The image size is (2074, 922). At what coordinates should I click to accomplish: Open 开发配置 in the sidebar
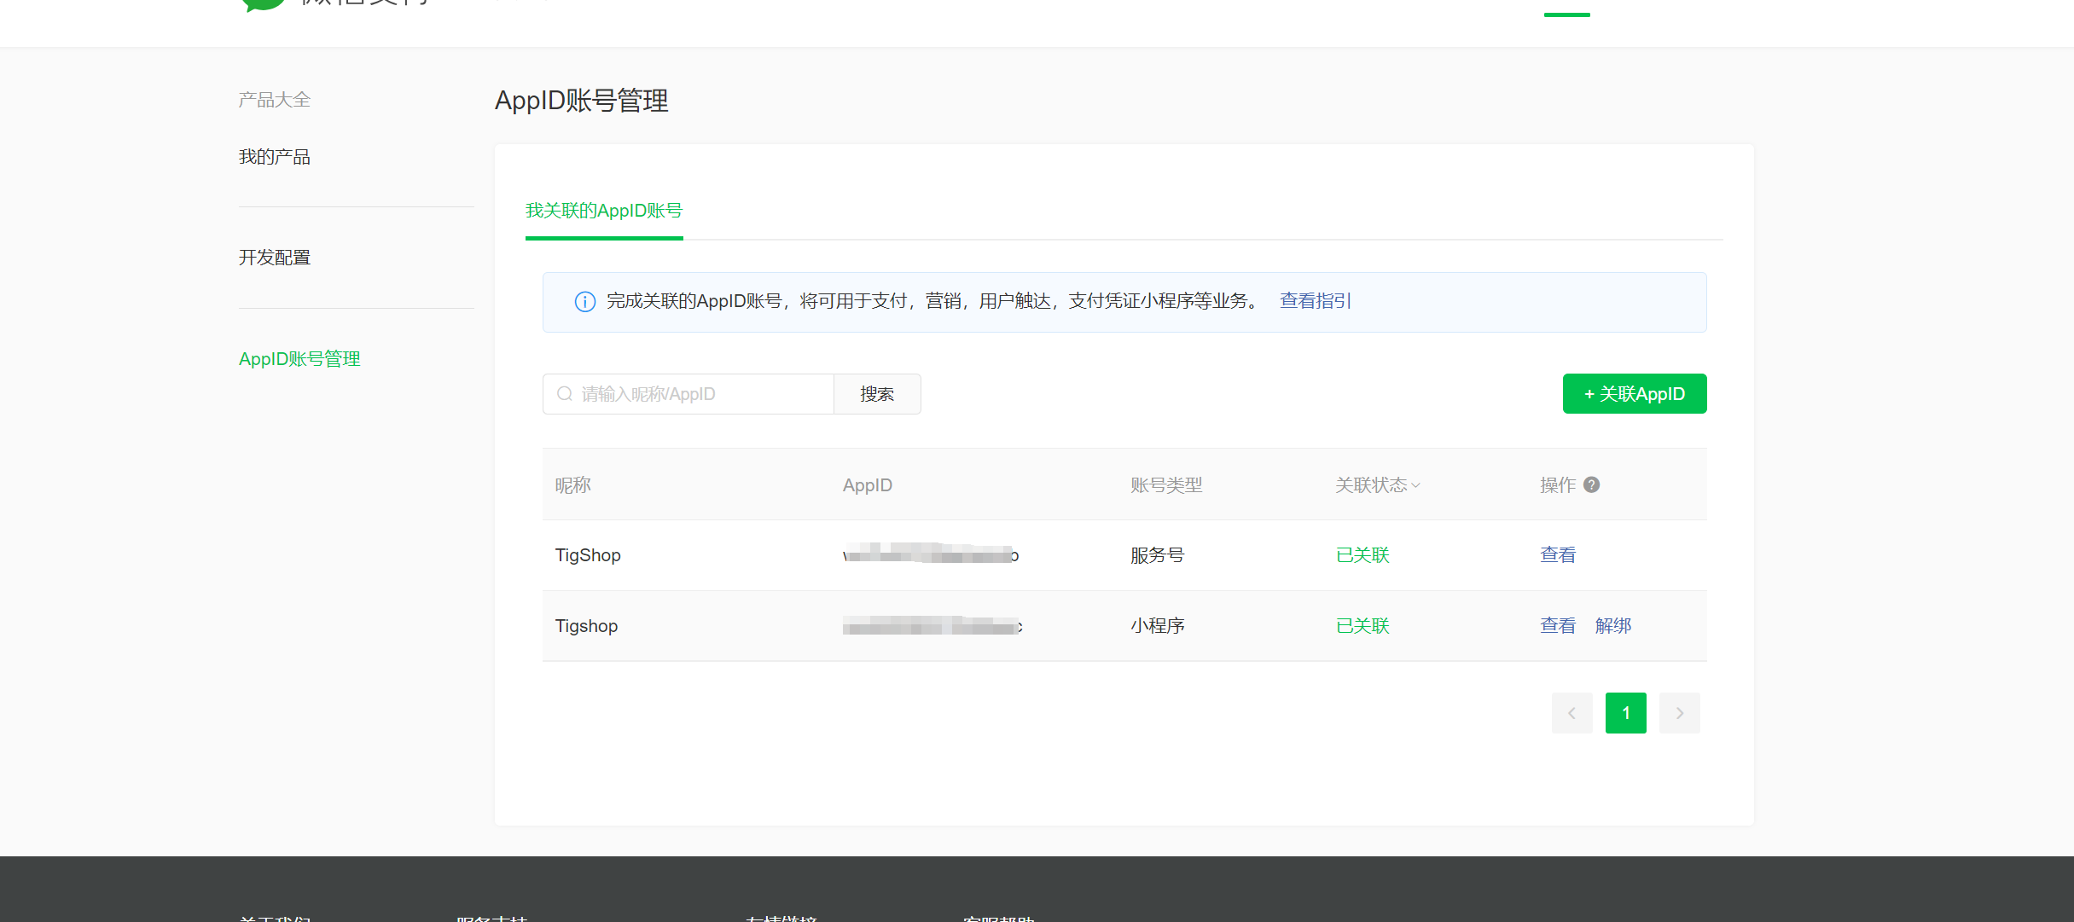click(x=275, y=258)
